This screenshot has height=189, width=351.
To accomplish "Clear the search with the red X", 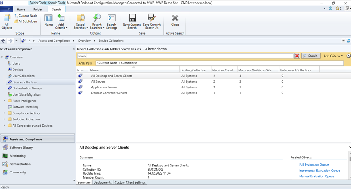I will (x=297, y=56).
